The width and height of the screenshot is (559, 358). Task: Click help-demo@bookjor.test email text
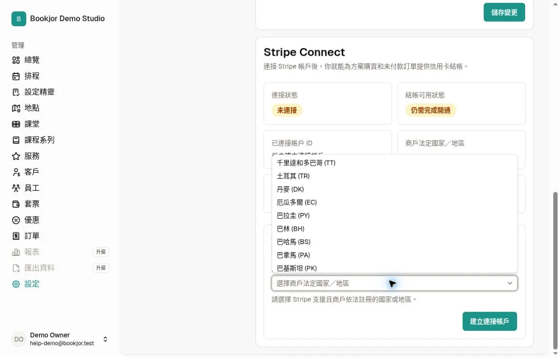[x=62, y=343]
